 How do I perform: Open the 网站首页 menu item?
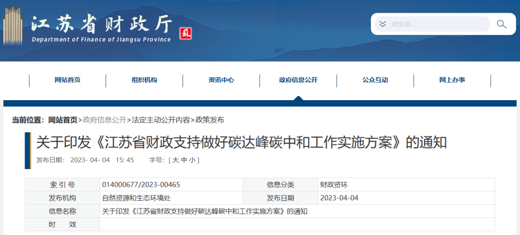(x=68, y=80)
